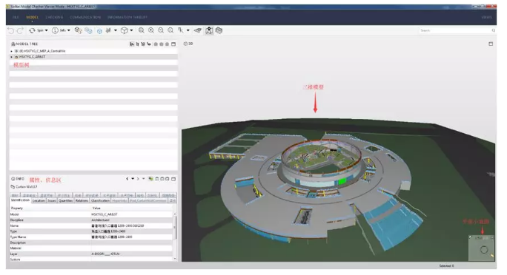Click the Info table scroll-up arrow
Image resolution: width=507 pixels, height=275 pixels.
(175, 214)
